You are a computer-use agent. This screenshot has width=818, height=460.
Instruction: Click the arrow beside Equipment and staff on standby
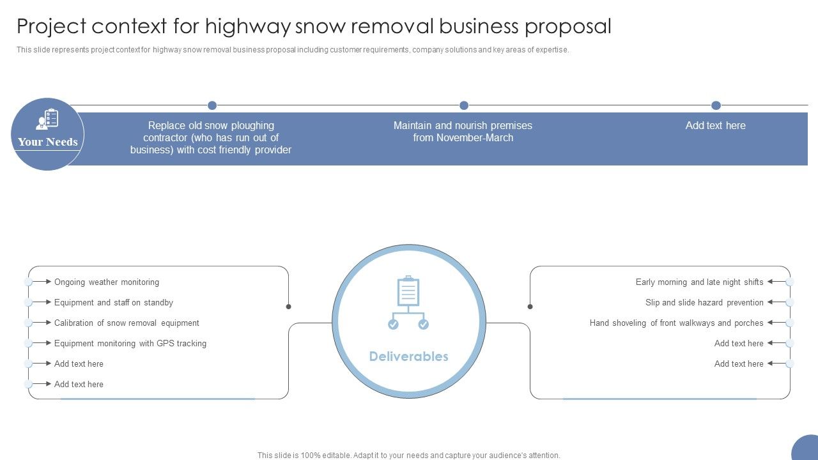coord(42,302)
